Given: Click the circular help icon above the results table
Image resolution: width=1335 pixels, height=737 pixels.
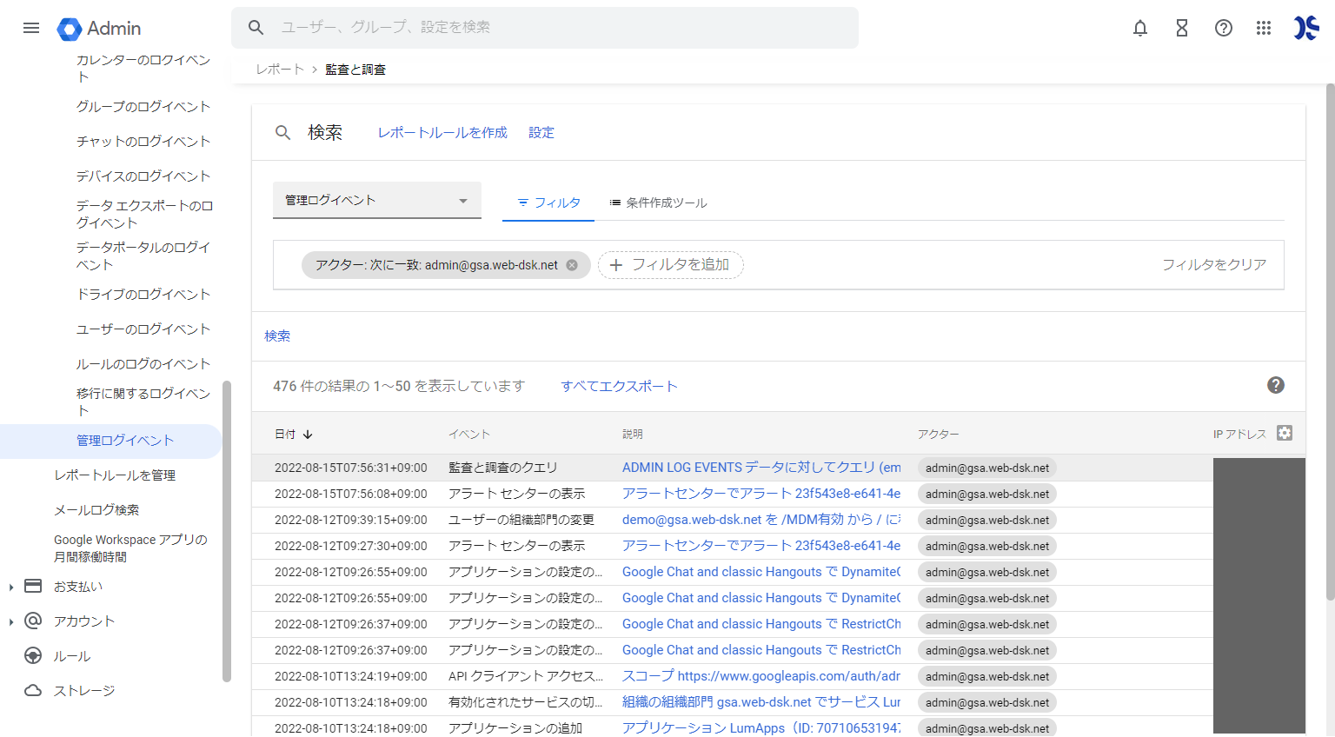Looking at the screenshot, I should [1275, 385].
